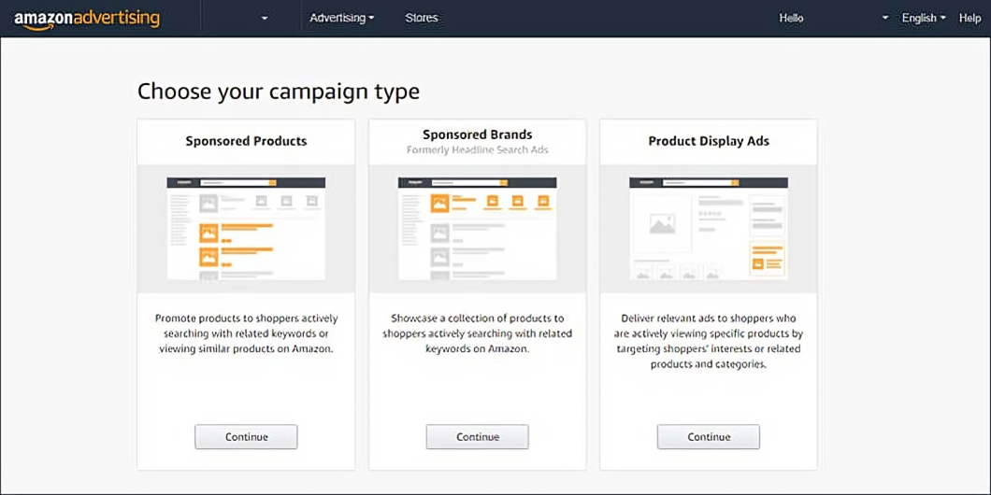
Task: Click the Sponsored Products preview illustration
Action: click(246, 229)
